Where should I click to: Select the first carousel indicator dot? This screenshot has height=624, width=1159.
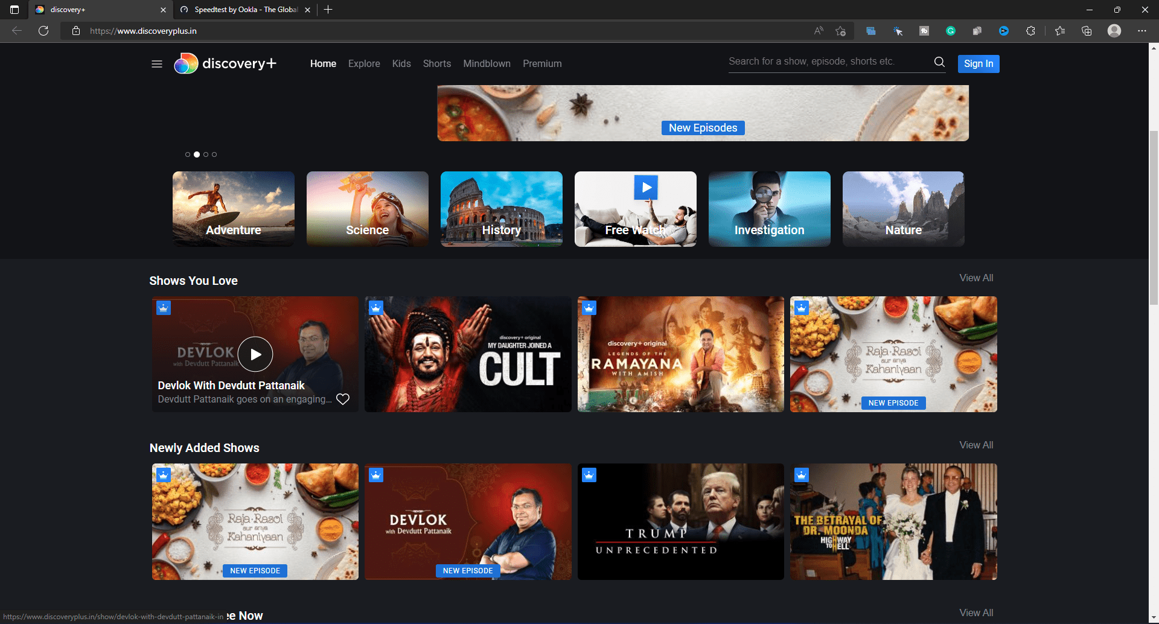point(188,154)
